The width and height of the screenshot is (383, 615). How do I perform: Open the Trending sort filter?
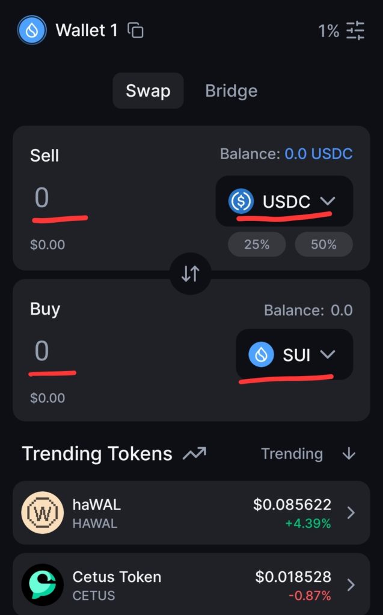292,454
